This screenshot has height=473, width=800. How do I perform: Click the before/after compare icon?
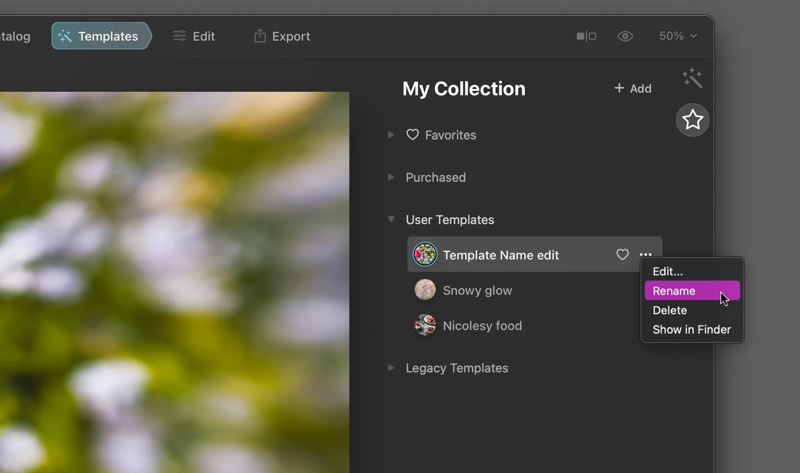point(586,36)
